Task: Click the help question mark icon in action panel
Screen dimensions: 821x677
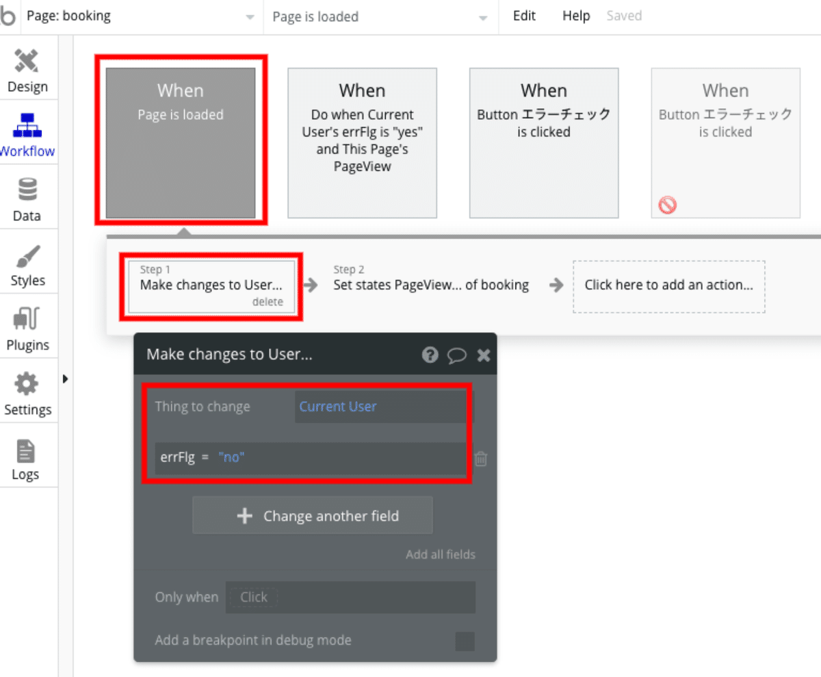Action: coord(430,355)
